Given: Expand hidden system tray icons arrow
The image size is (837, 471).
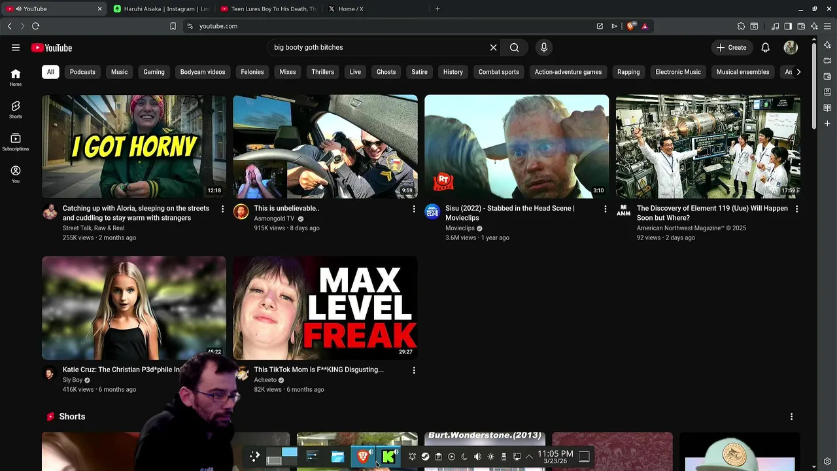Looking at the screenshot, I should (529, 457).
